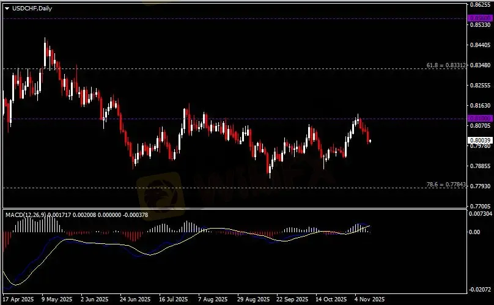Click the 0.007304 MACD scale value
The width and height of the screenshot is (494, 305).
[x=480, y=214]
